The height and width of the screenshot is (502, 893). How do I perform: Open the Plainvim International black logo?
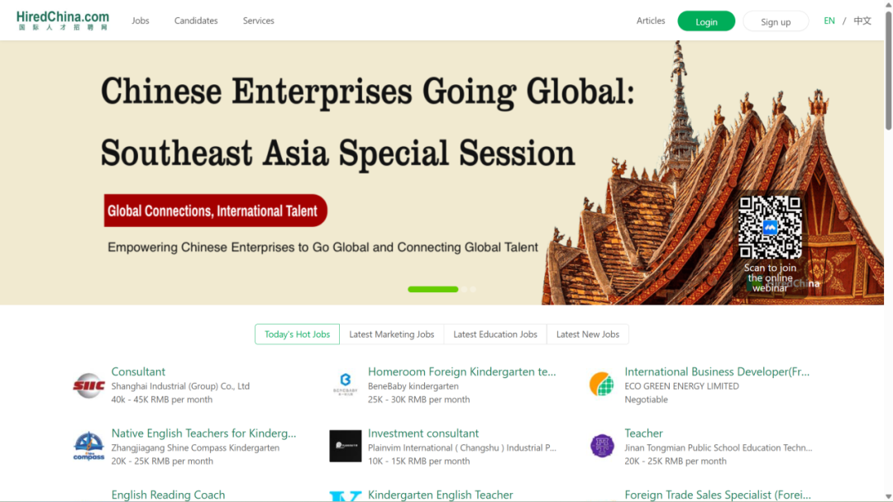click(345, 446)
